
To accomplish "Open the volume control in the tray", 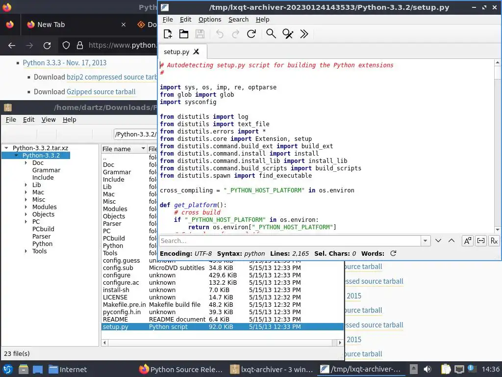I will click(427, 369).
